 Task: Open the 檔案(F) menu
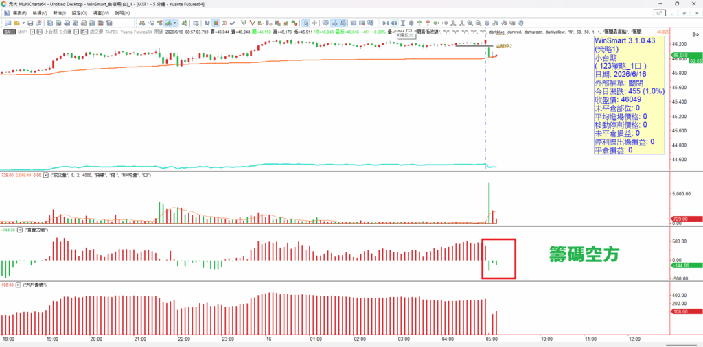[17, 13]
